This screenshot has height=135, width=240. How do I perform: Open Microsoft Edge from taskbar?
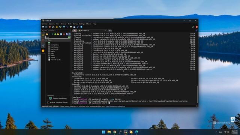(136, 132)
